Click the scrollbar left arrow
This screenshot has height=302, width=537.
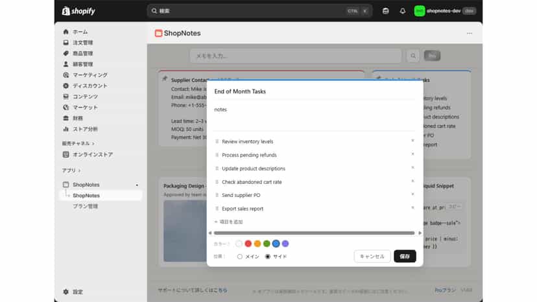210,233
